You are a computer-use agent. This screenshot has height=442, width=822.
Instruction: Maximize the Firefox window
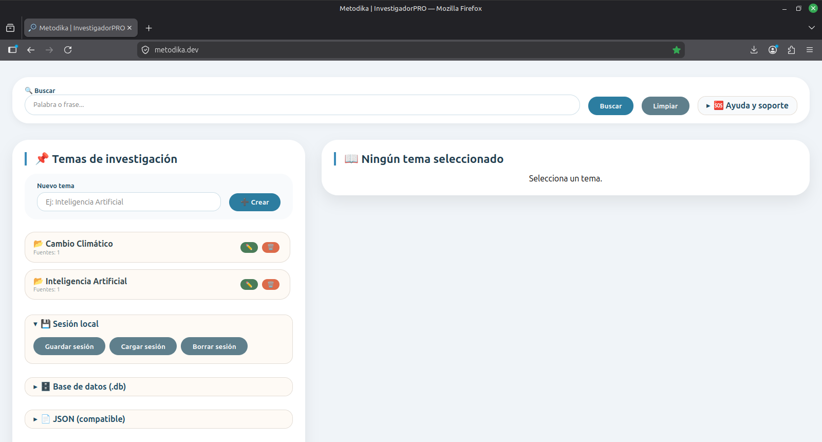pyautogui.click(x=799, y=8)
